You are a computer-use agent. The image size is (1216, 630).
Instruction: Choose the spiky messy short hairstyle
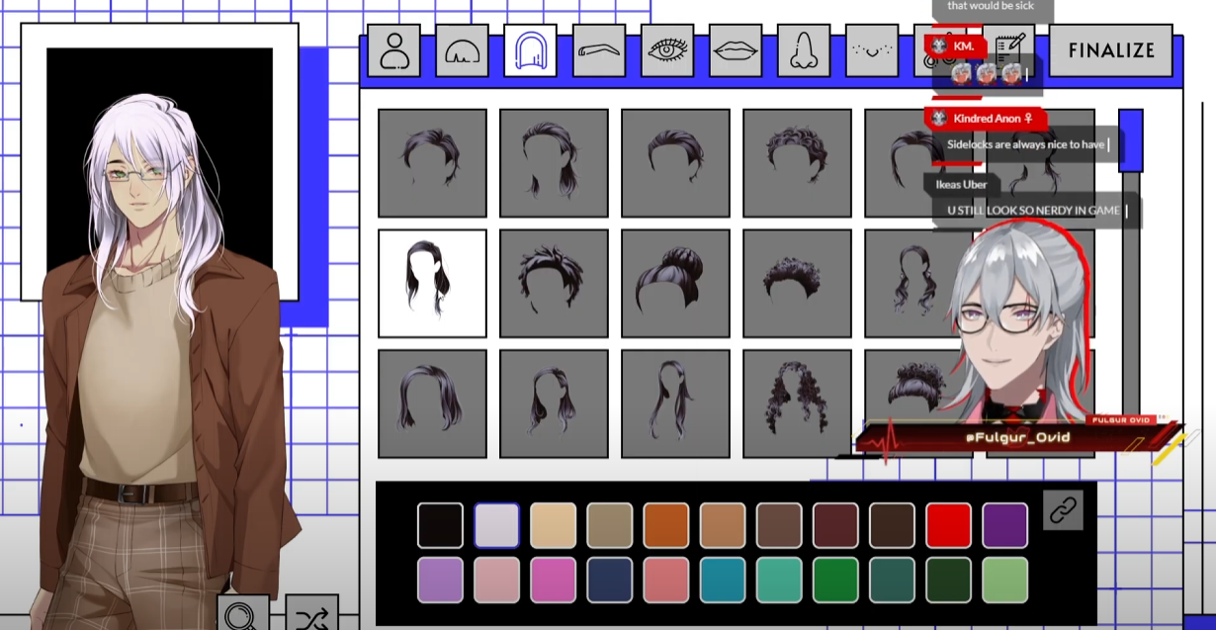(x=554, y=284)
